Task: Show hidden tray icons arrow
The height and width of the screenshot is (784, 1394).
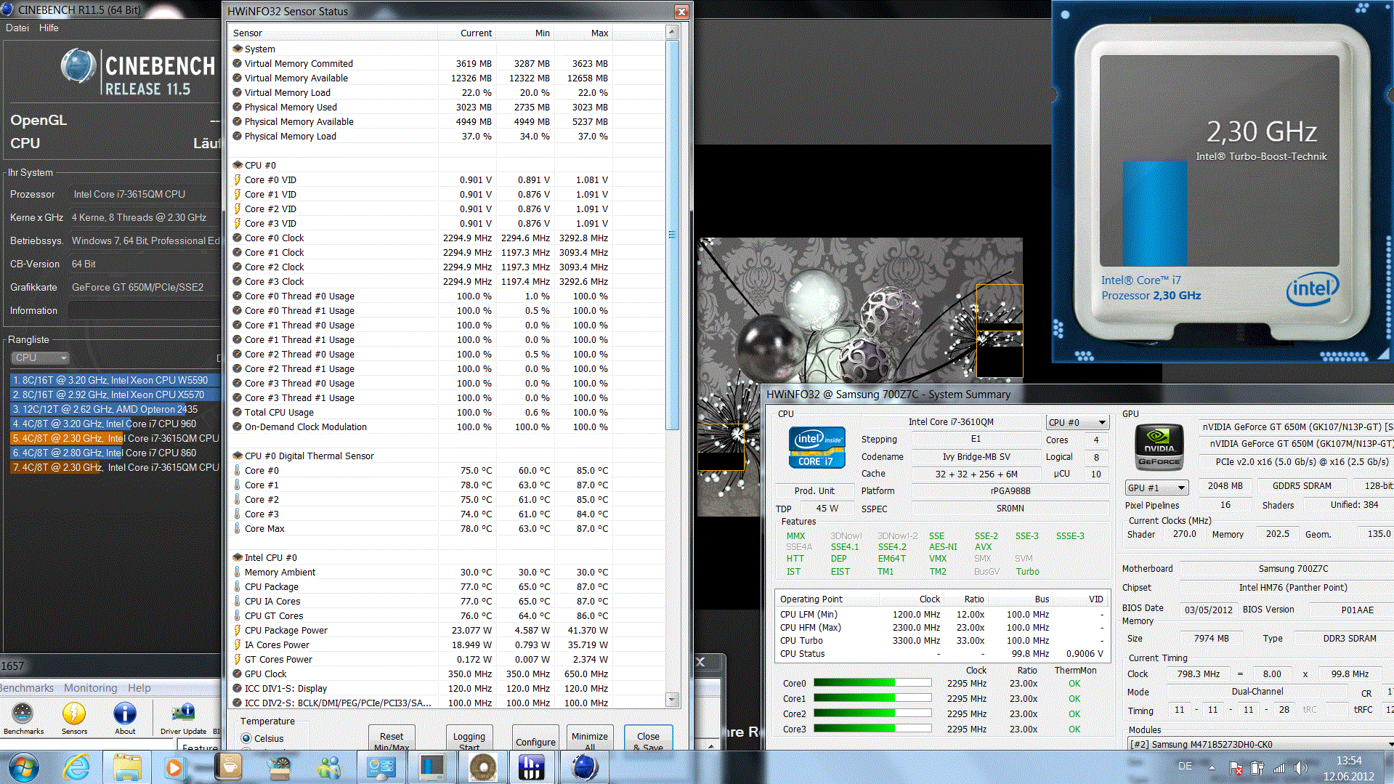Action: tap(1212, 767)
